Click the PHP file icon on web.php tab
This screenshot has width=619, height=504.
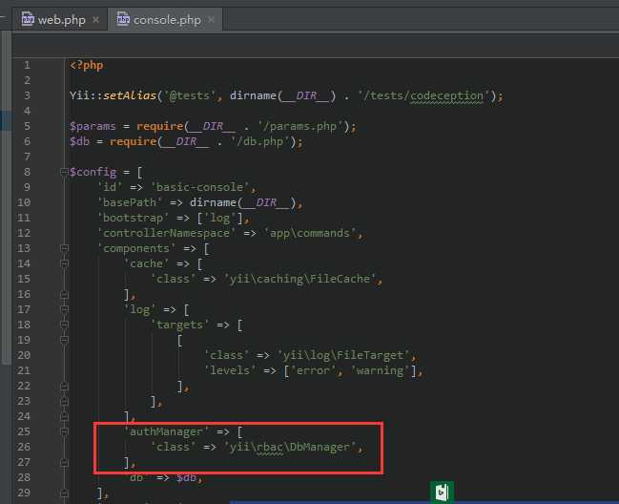28,19
